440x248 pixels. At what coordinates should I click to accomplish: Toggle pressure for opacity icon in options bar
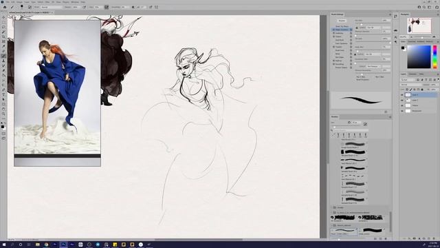(84, 7)
